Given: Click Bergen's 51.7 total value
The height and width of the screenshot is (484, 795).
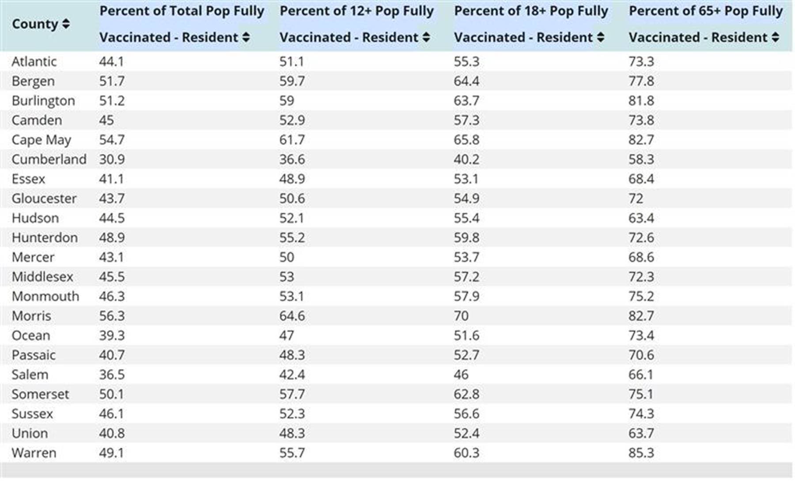Looking at the screenshot, I should [112, 81].
